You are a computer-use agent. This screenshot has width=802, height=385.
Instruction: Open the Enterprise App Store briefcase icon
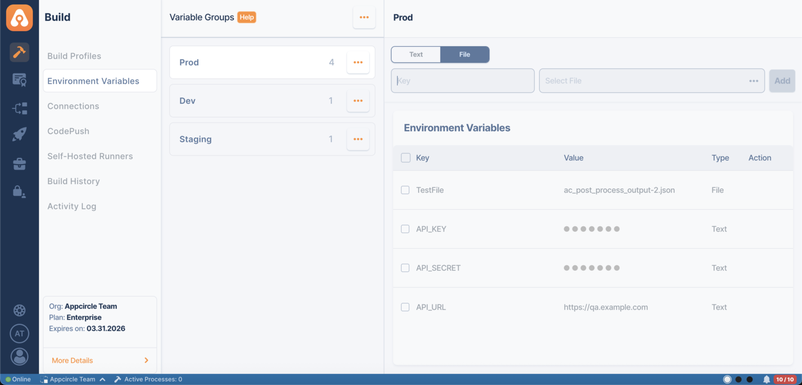19,164
